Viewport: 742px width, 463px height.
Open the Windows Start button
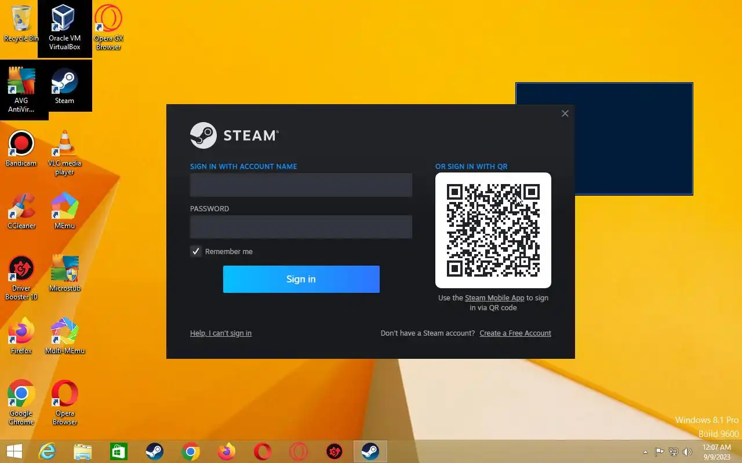tap(14, 451)
